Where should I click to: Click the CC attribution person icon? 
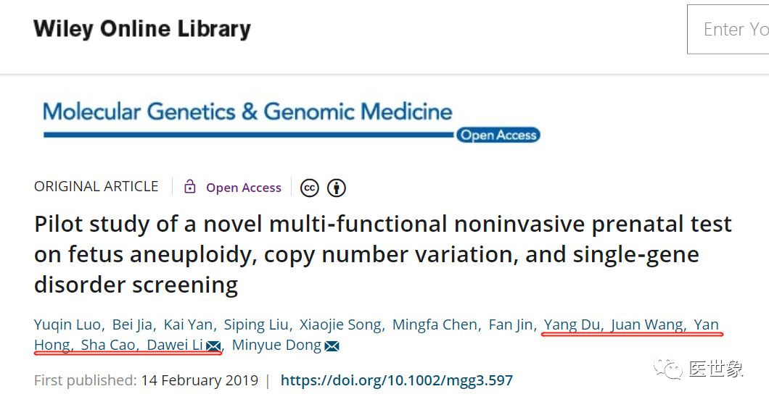click(336, 188)
